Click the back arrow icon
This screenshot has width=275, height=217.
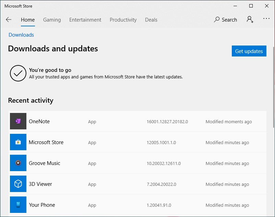click(9, 20)
